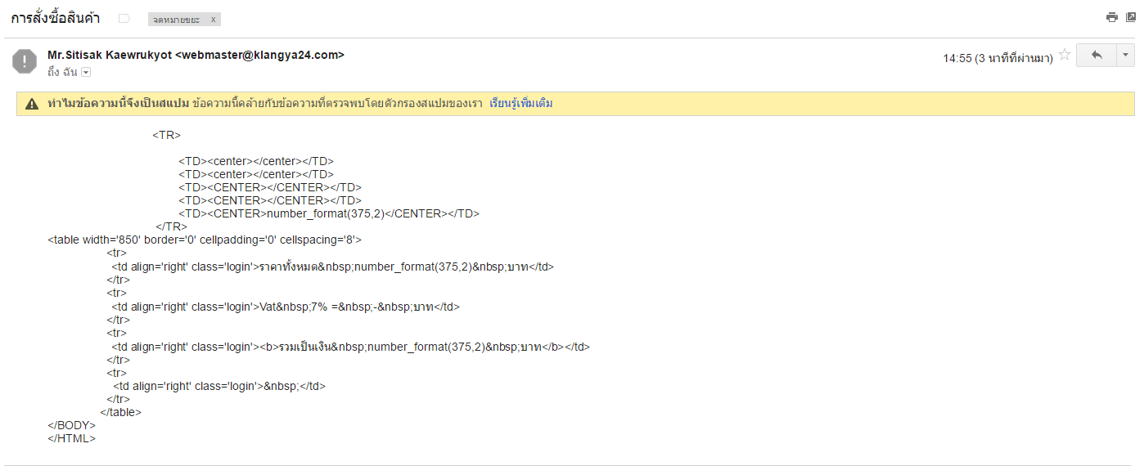Click the spam sender avatar icon
The width and height of the screenshot is (1144, 466).
(x=25, y=61)
